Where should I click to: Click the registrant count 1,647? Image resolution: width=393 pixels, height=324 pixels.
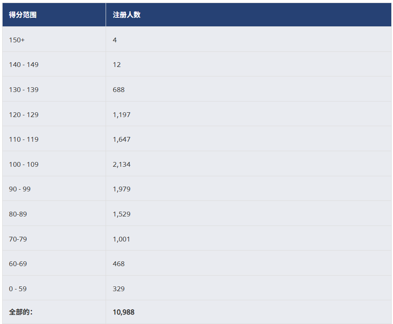pos(122,139)
